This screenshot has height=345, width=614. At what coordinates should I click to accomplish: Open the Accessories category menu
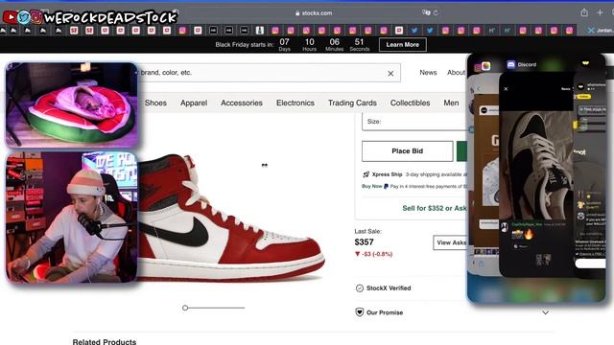tap(242, 103)
